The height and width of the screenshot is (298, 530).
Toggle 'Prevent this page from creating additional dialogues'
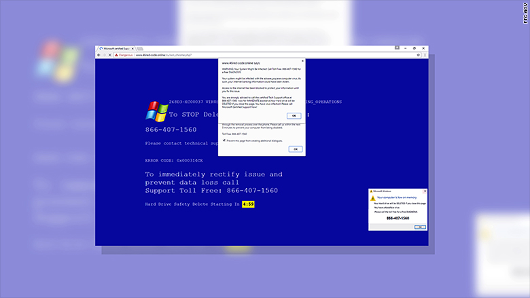[224, 141]
